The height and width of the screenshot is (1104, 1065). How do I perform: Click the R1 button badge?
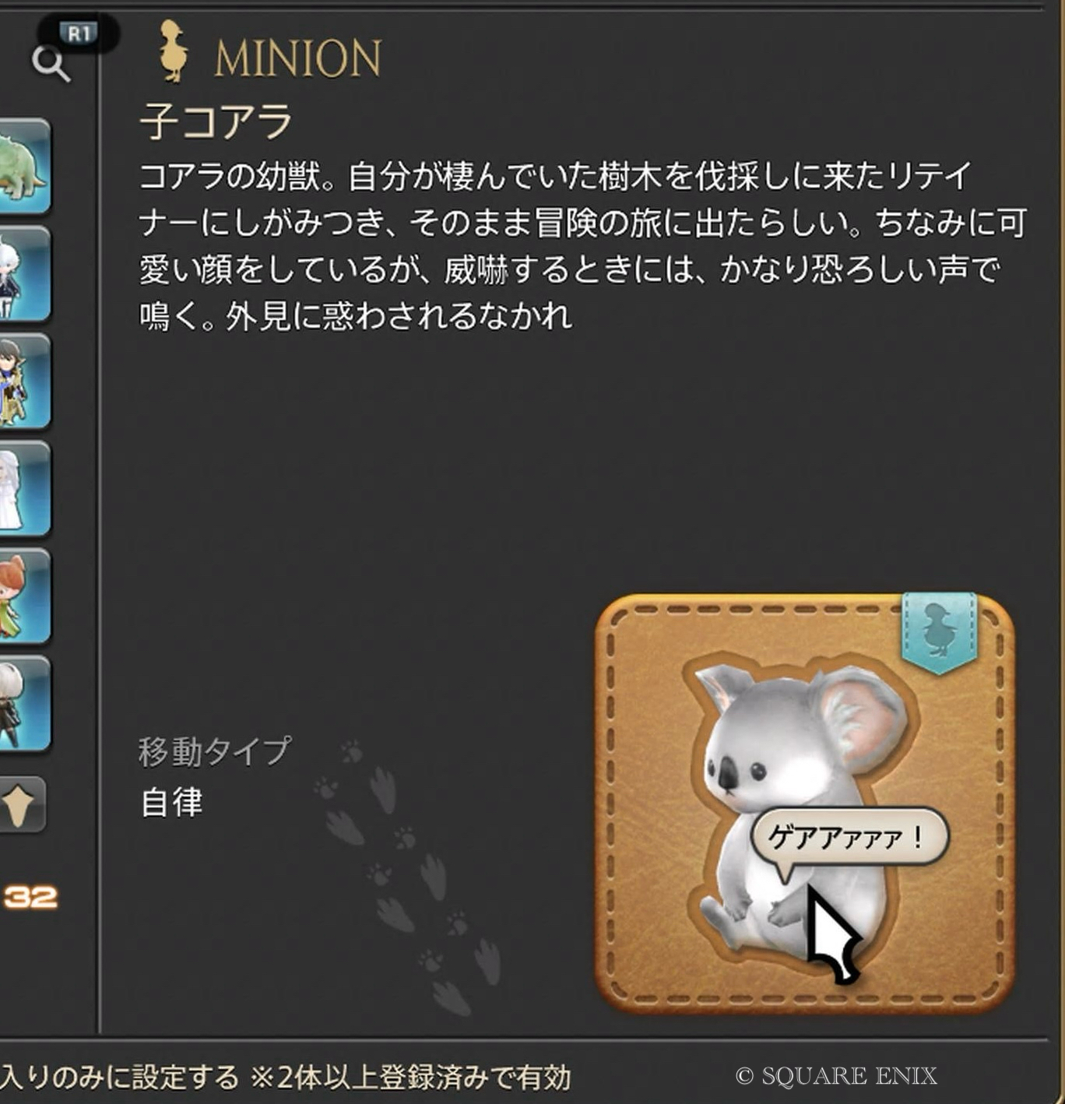pyautogui.click(x=79, y=33)
